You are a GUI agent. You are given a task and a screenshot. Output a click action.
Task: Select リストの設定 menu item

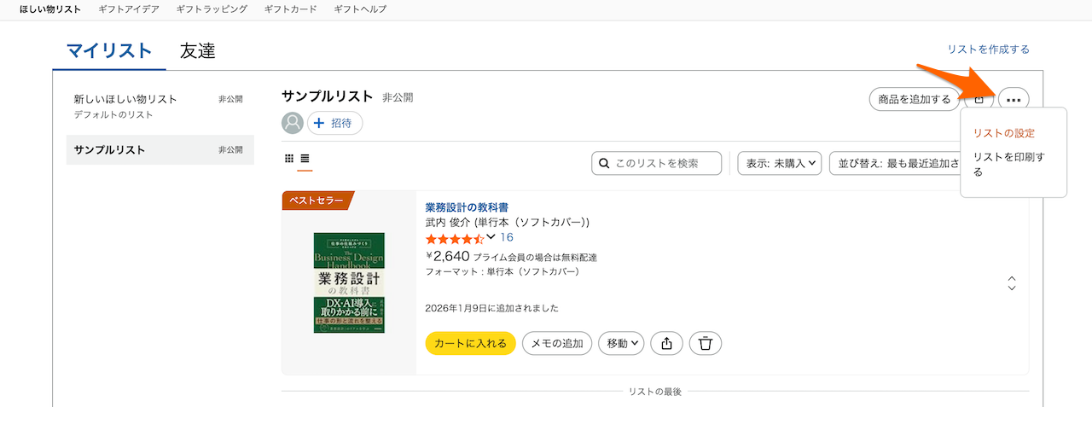click(x=1003, y=133)
